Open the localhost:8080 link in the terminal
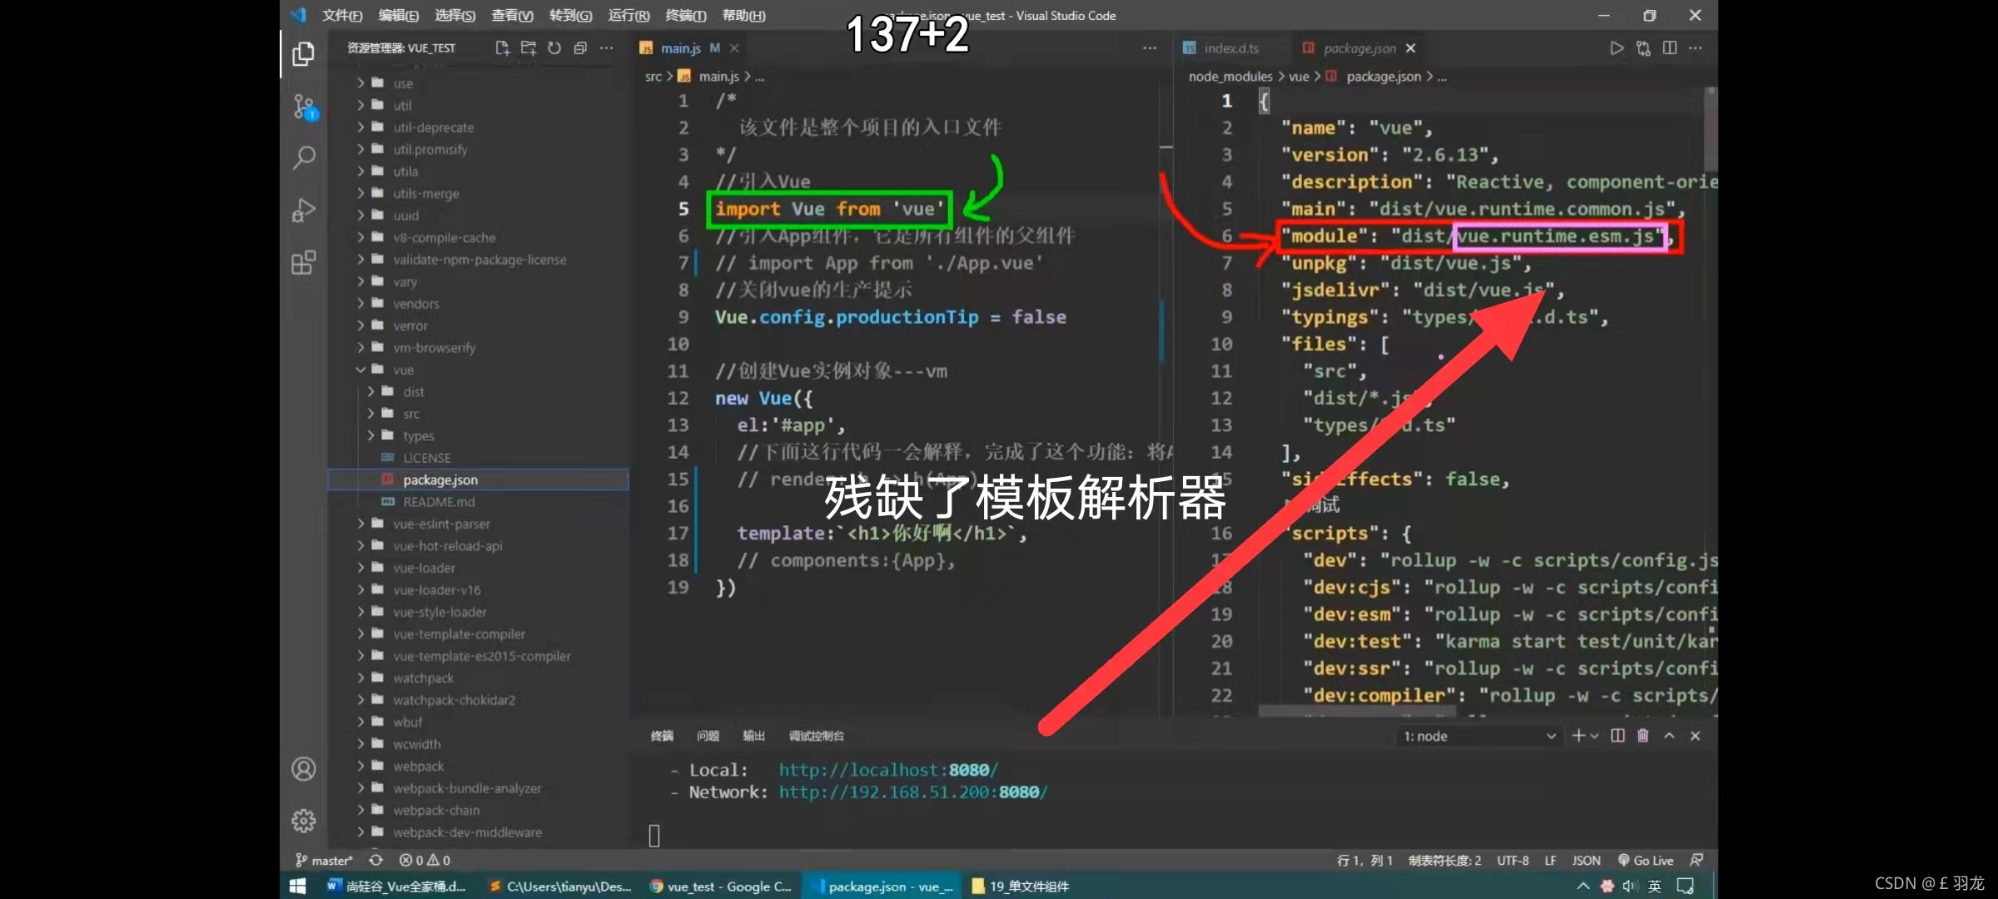 pos(887,770)
